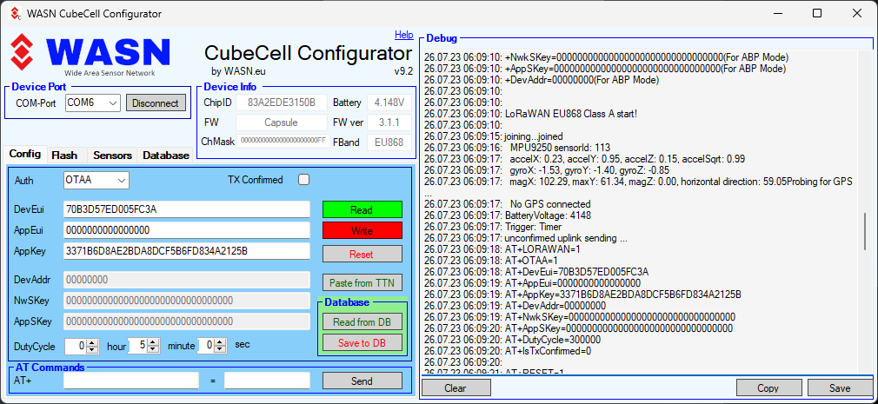Screen dimensions: 878x404
Task: Click the green Read button
Action: 362,210
